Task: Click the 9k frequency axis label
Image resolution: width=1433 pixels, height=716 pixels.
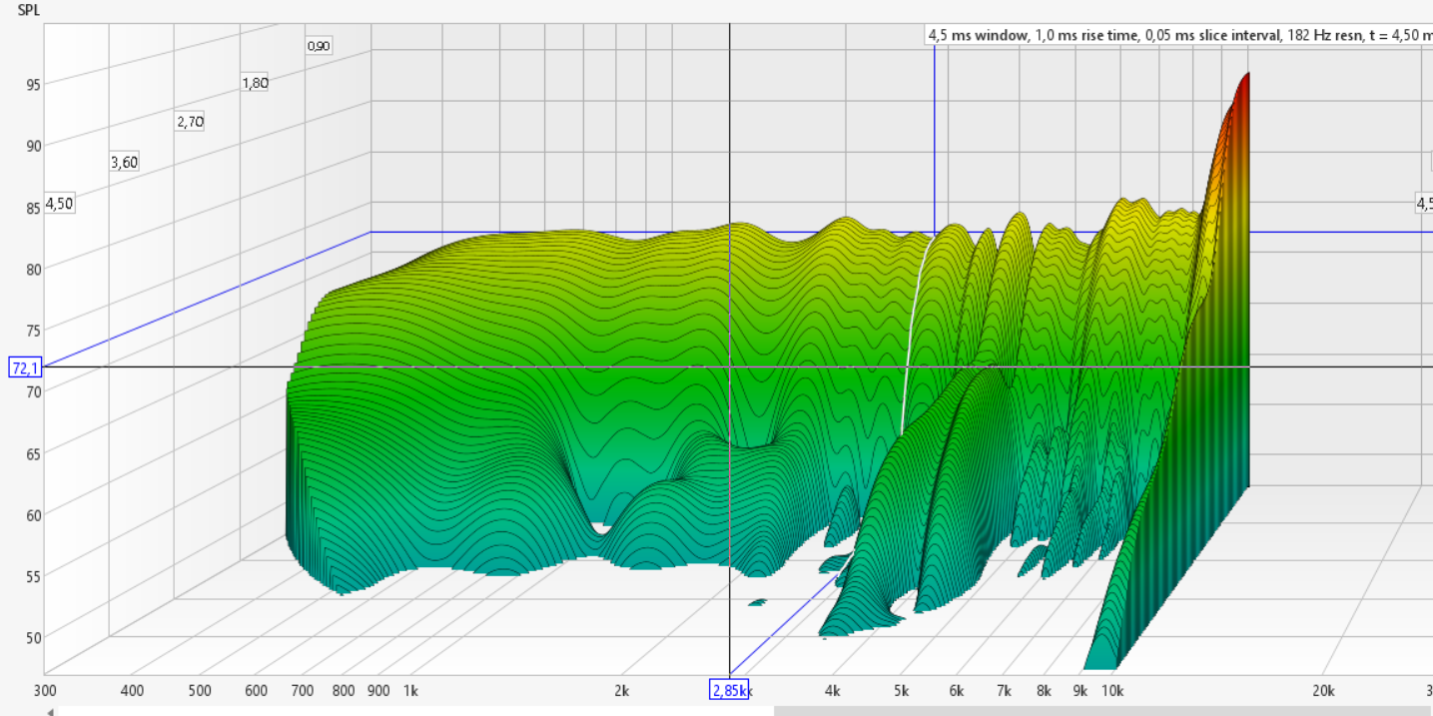Action: coord(1080,691)
